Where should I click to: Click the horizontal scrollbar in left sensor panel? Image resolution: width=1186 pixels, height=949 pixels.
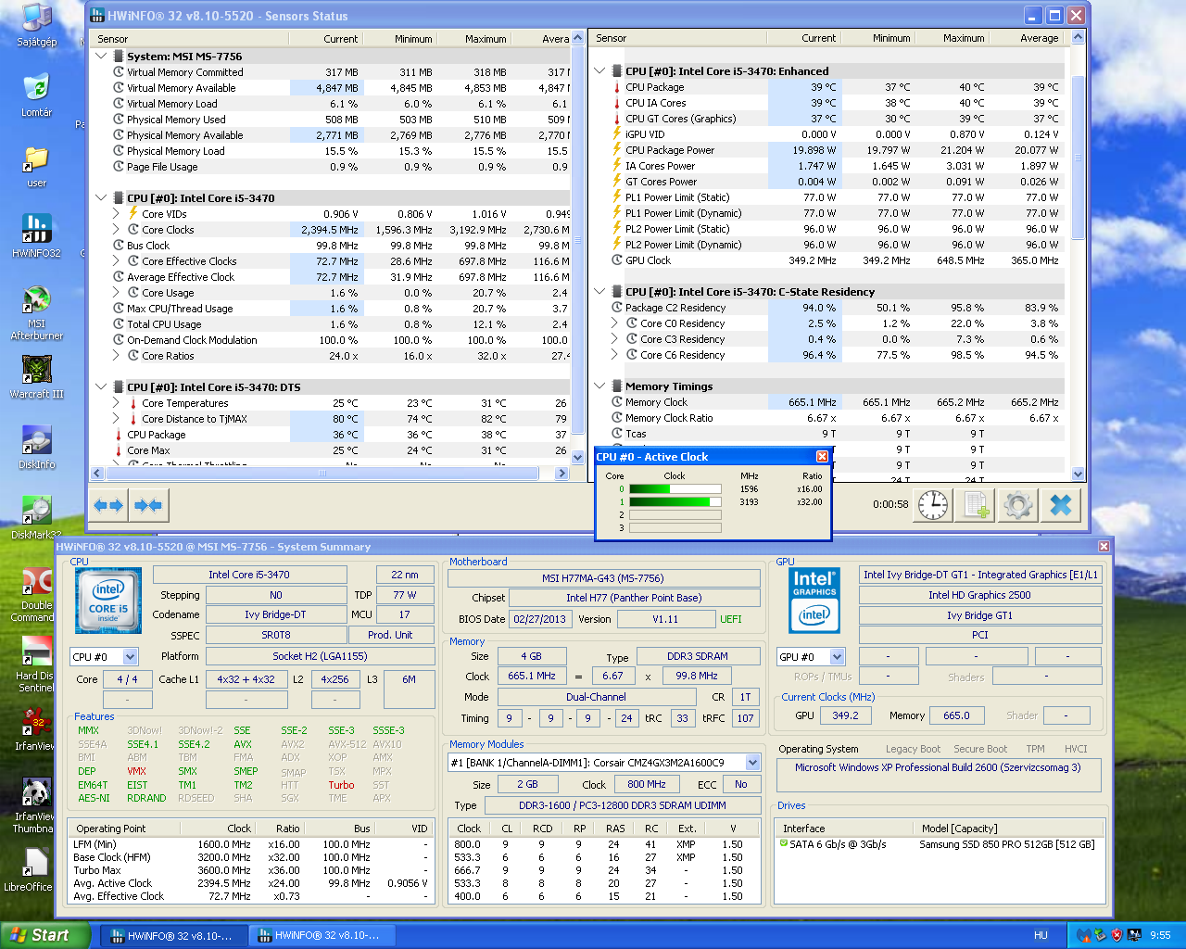click(x=322, y=473)
